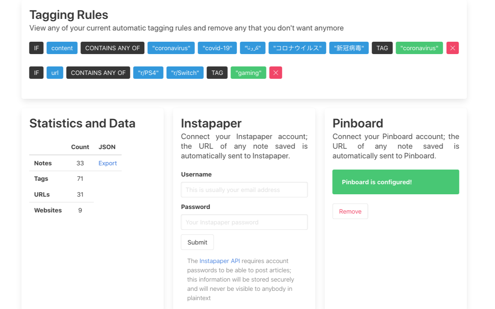Click the "Pinboard is configured!" banner
Viewport: 495px width, 309px height.
tap(396, 182)
